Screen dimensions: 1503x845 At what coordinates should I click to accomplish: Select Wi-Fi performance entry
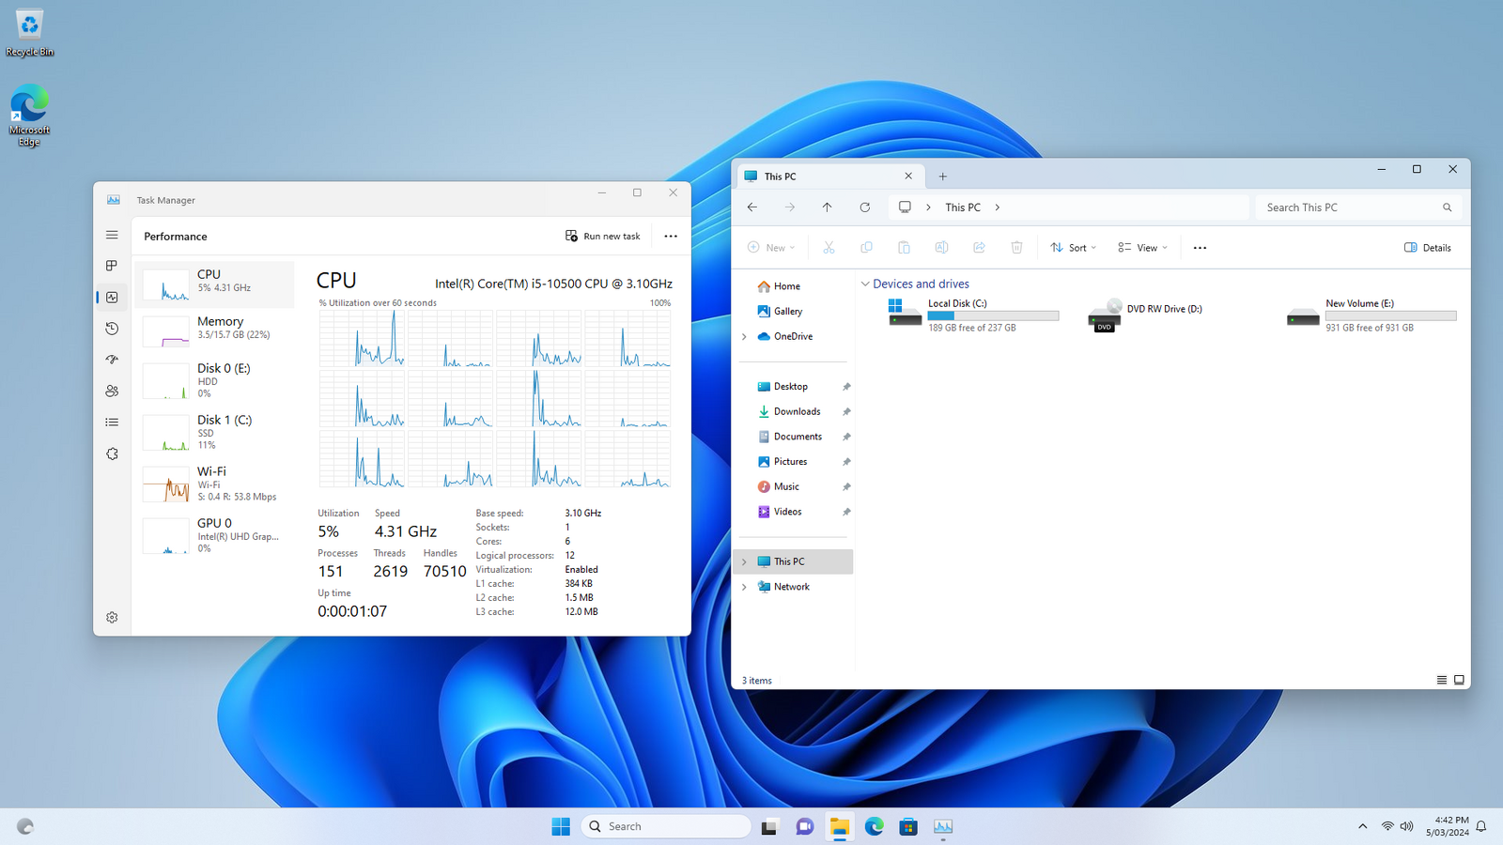click(214, 484)
